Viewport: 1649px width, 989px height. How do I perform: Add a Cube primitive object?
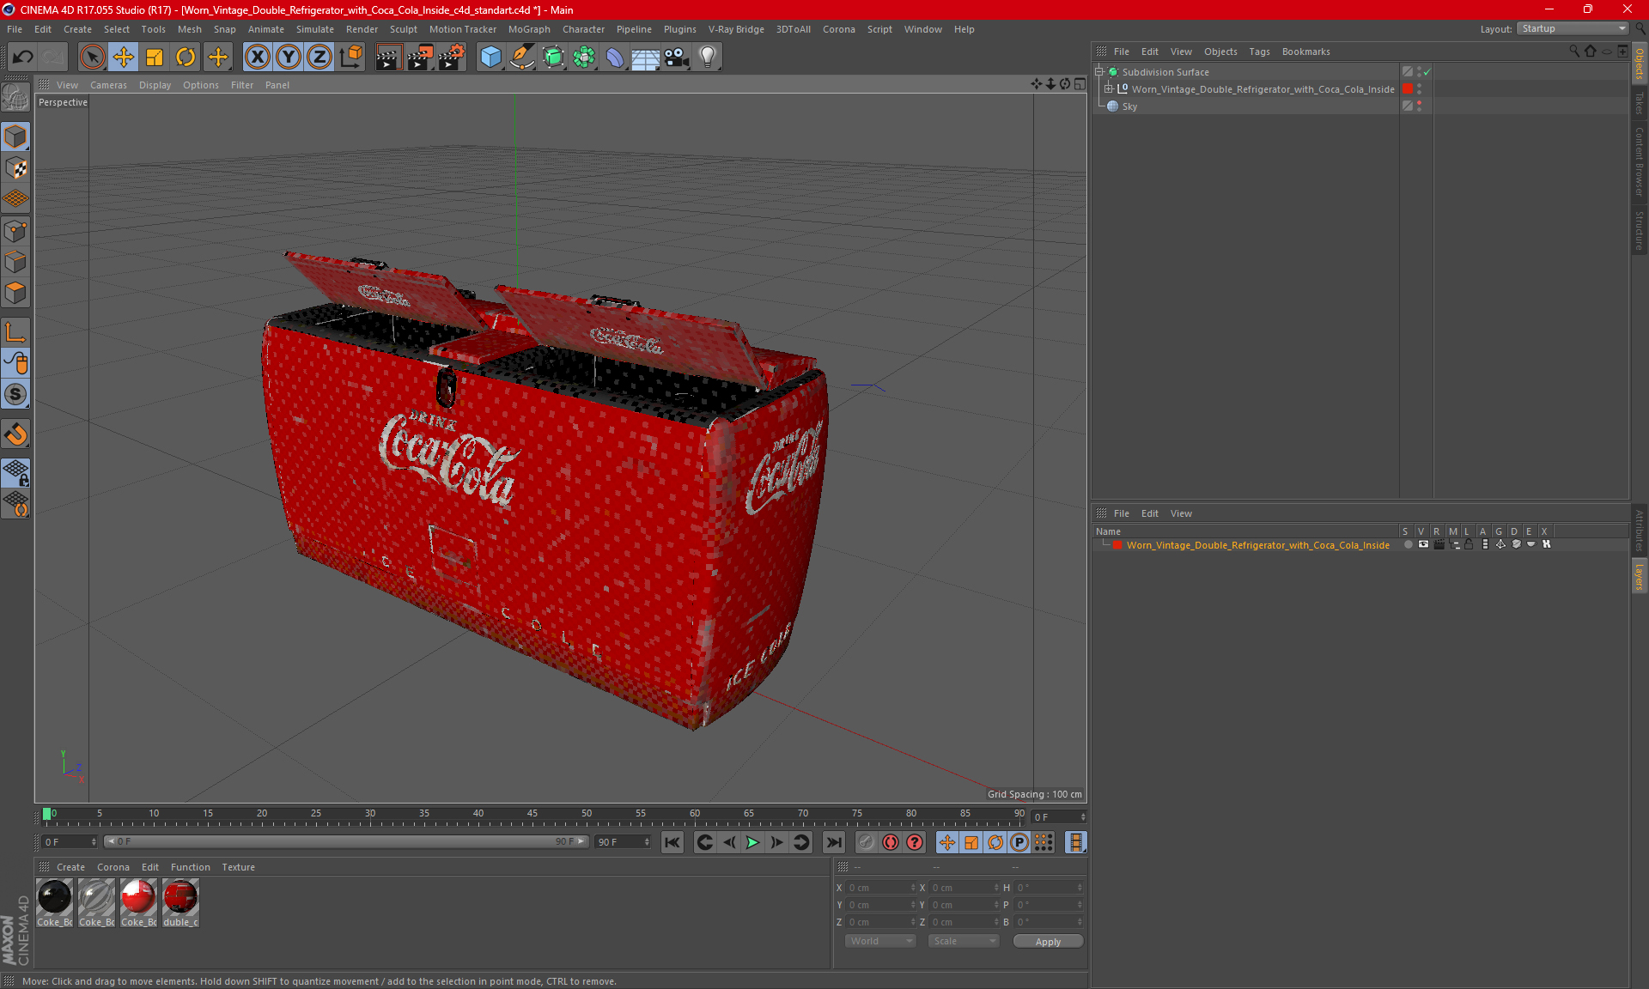pyautogui.click(x=490, y=58)
